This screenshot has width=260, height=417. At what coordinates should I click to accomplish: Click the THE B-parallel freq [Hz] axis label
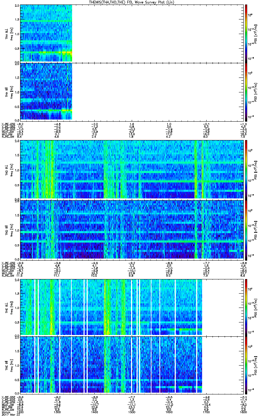click(x=11, y=365)
